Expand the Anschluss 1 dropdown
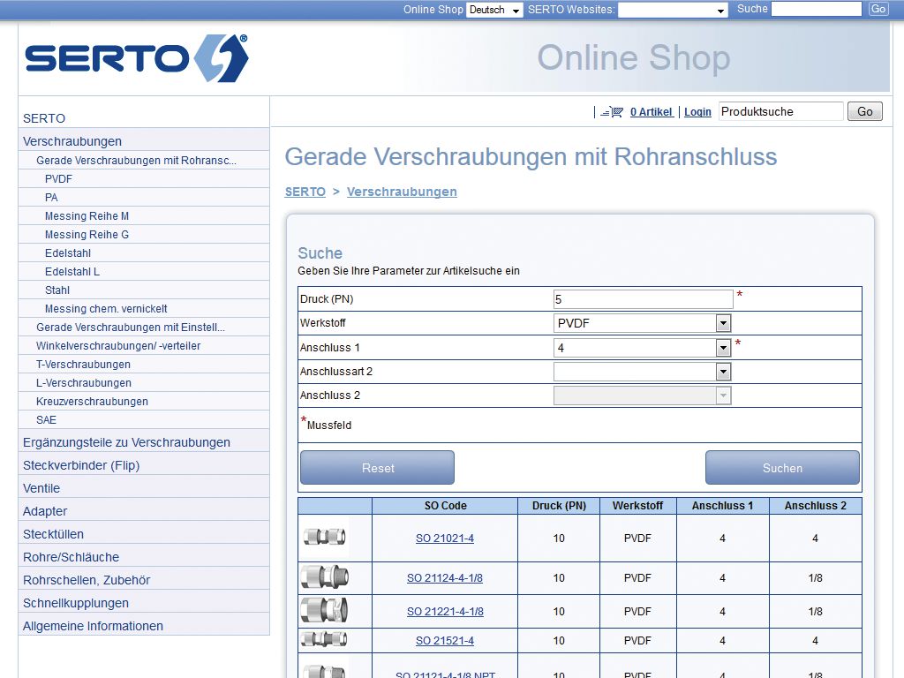The width and height of the screenshot is (904, 678). [643, 348]
